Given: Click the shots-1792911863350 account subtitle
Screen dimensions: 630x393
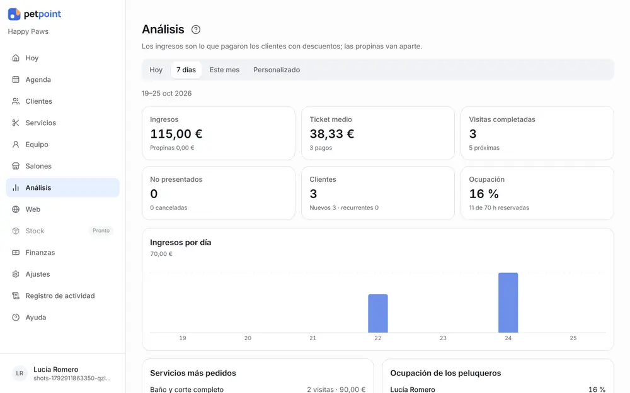Looking at the screenshot, I should (72, 378).
